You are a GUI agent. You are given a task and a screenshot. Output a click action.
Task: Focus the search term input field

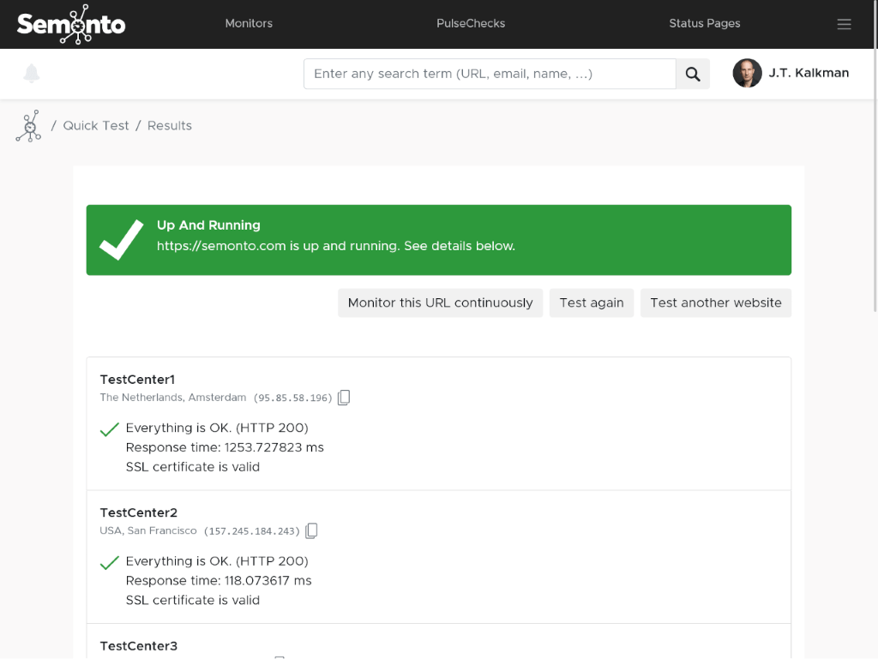tap(490, 74)
